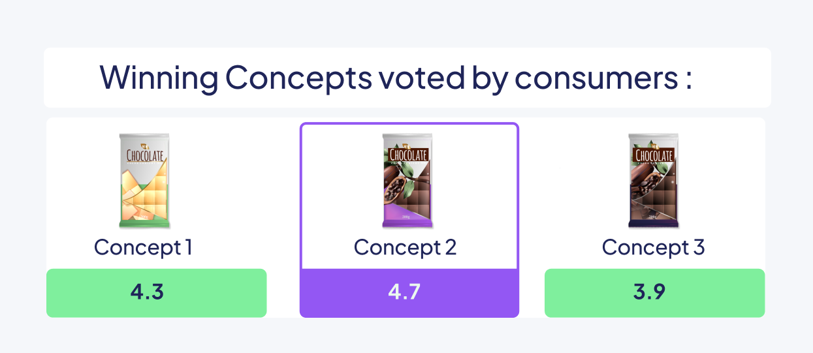Click the purple bottom strip of Concept 2 package
This screenshot has height=353, width=813.
408,223
